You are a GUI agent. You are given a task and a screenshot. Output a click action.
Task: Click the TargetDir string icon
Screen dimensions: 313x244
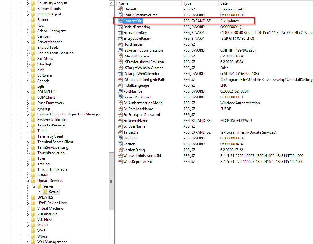[x=120, y=132]
